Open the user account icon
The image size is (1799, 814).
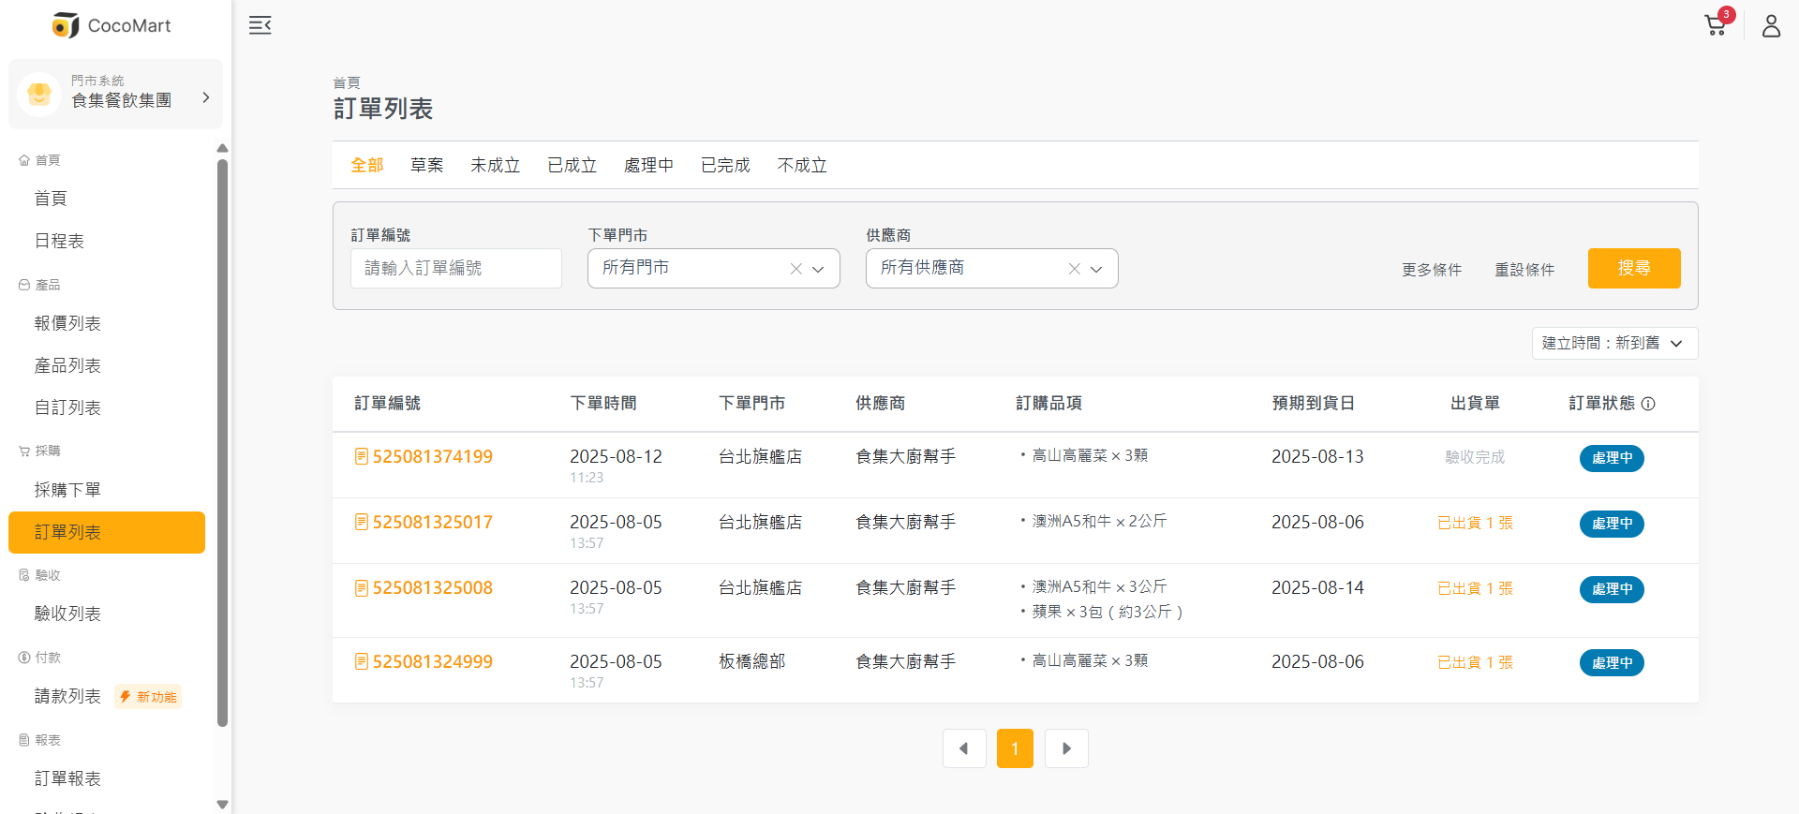point(1771,25)
